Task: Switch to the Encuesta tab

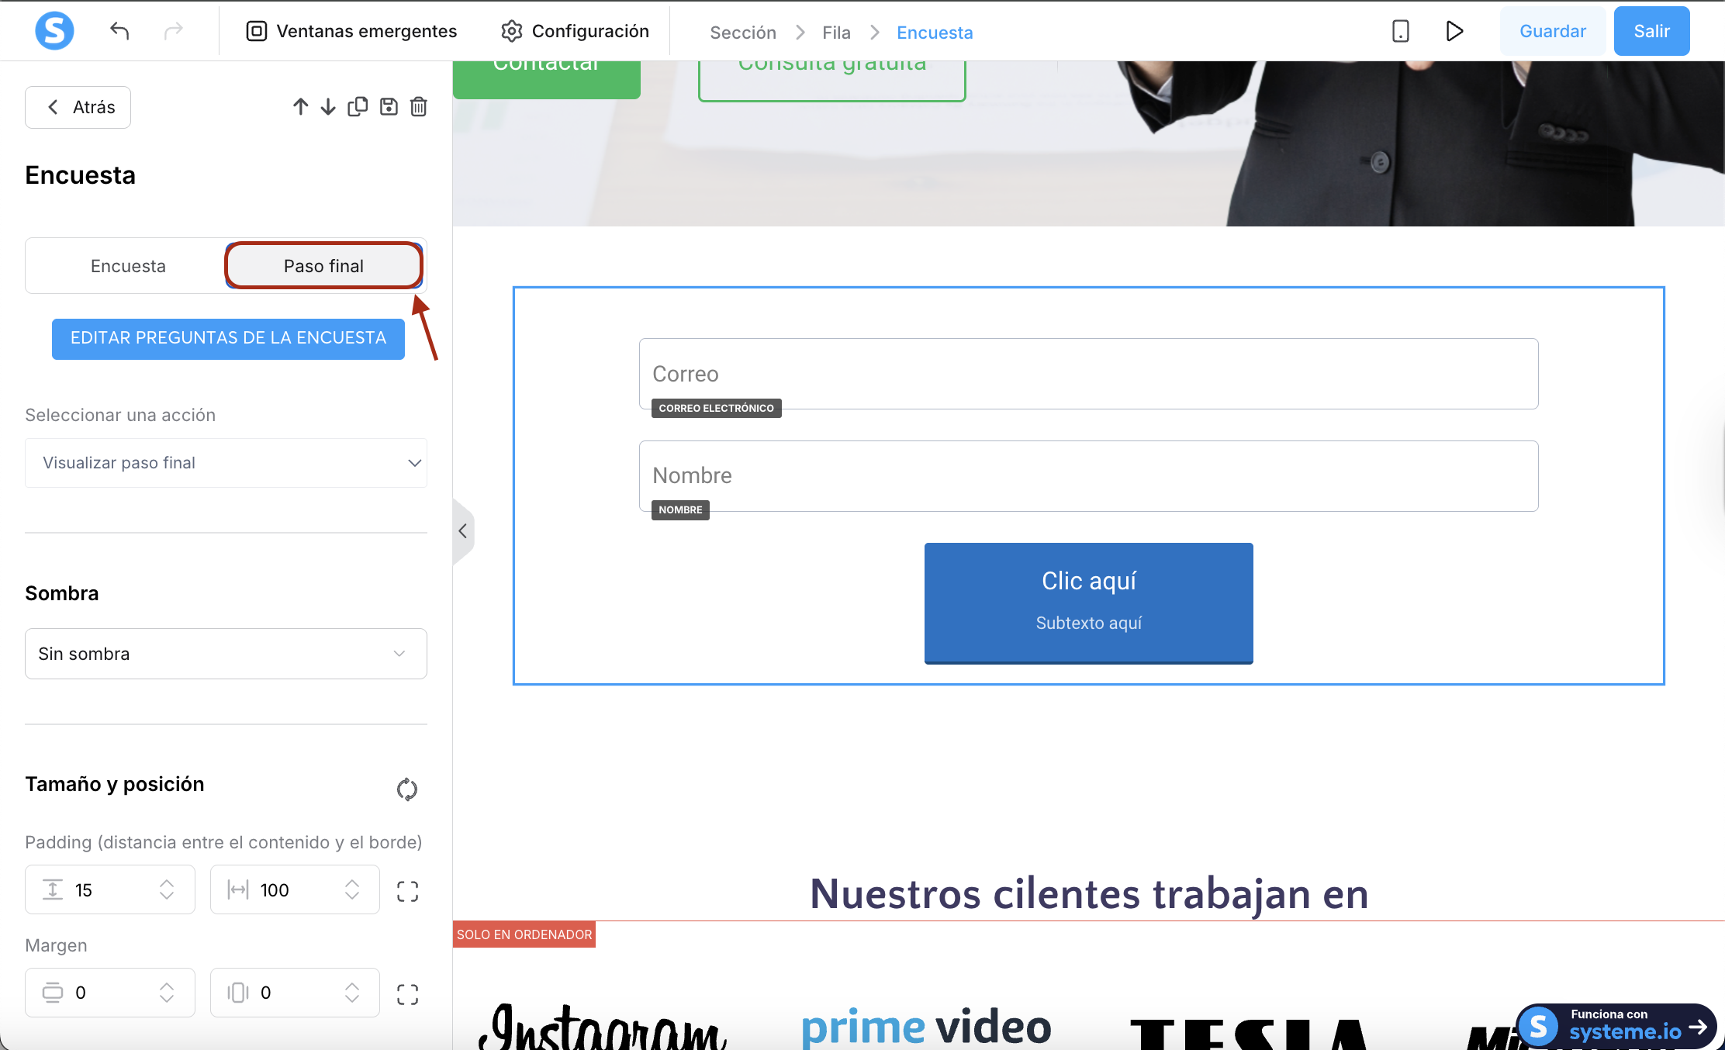Action: pyautogui.click(x=128, y=266)
